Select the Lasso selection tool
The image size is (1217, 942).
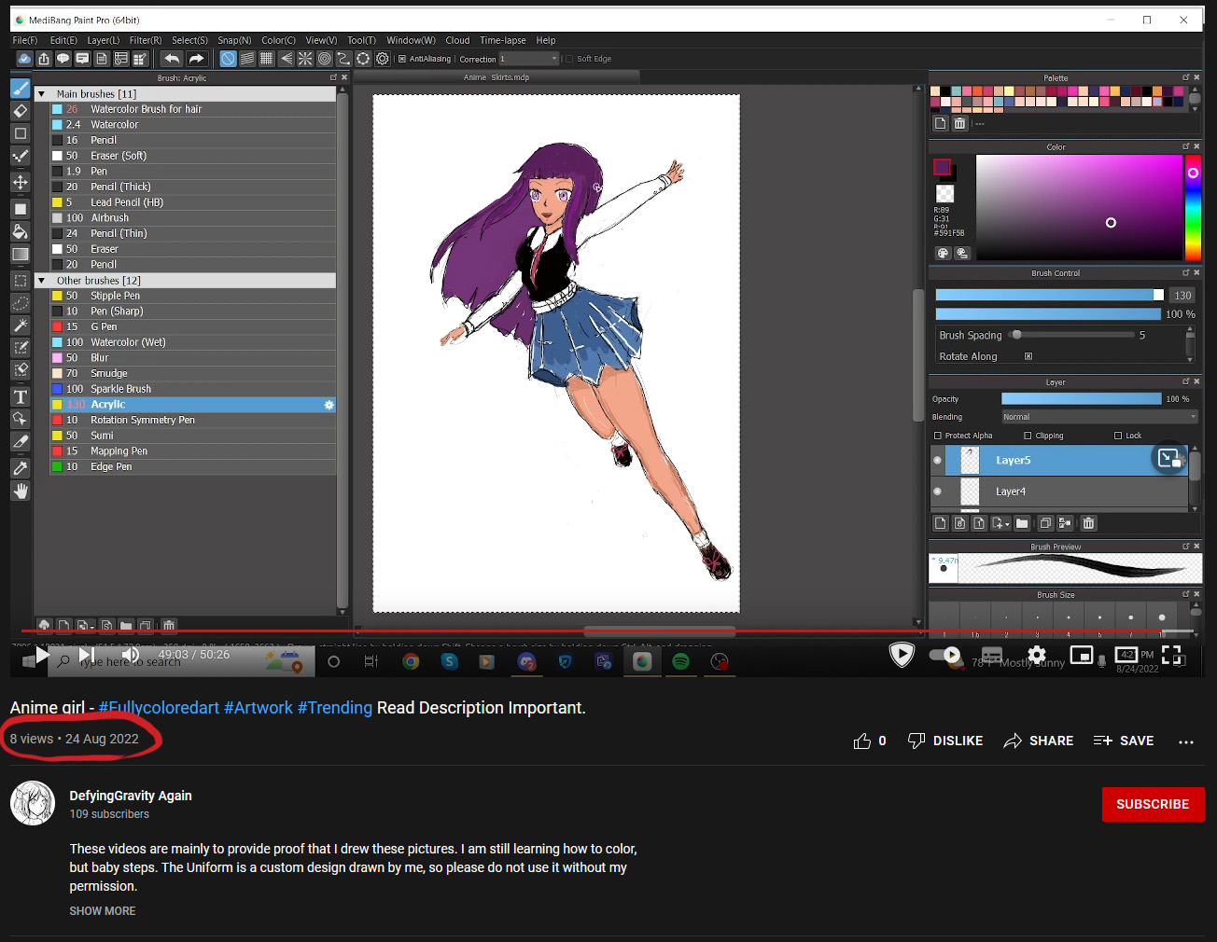21,302
